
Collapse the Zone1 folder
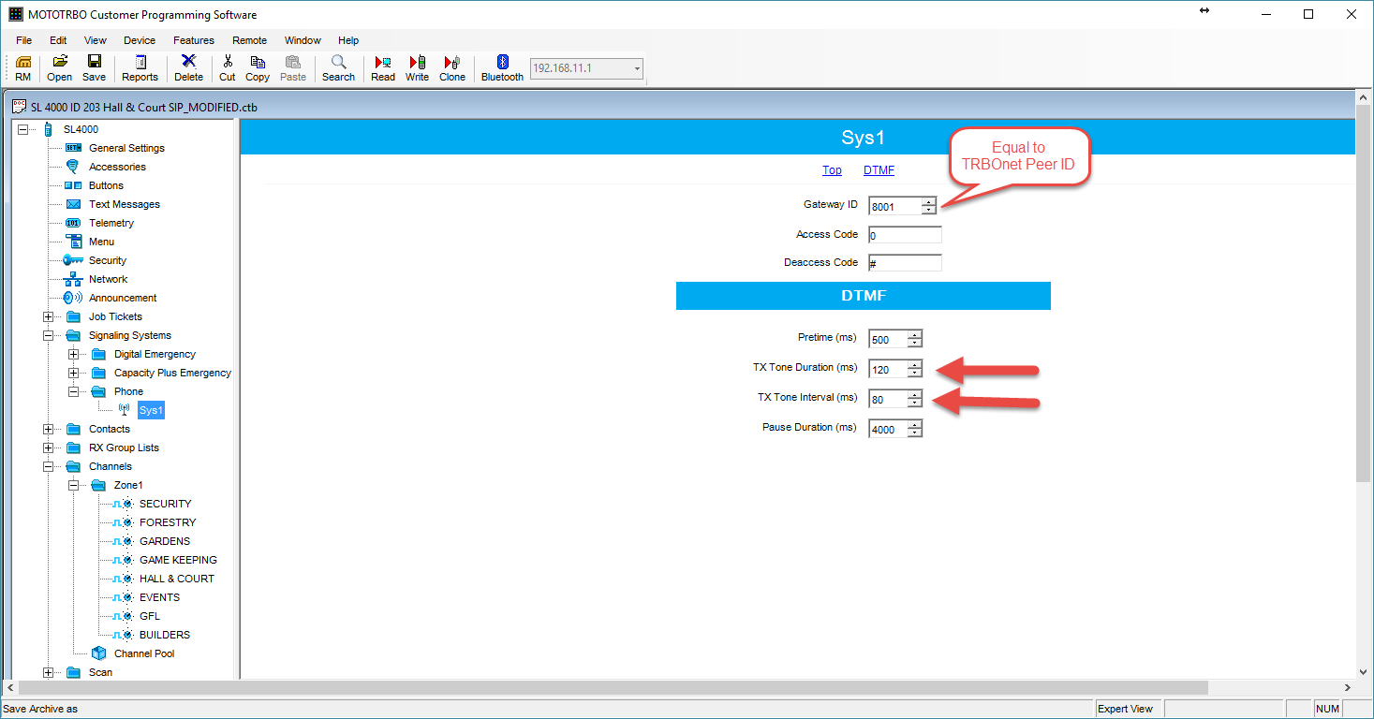[74, 485]
